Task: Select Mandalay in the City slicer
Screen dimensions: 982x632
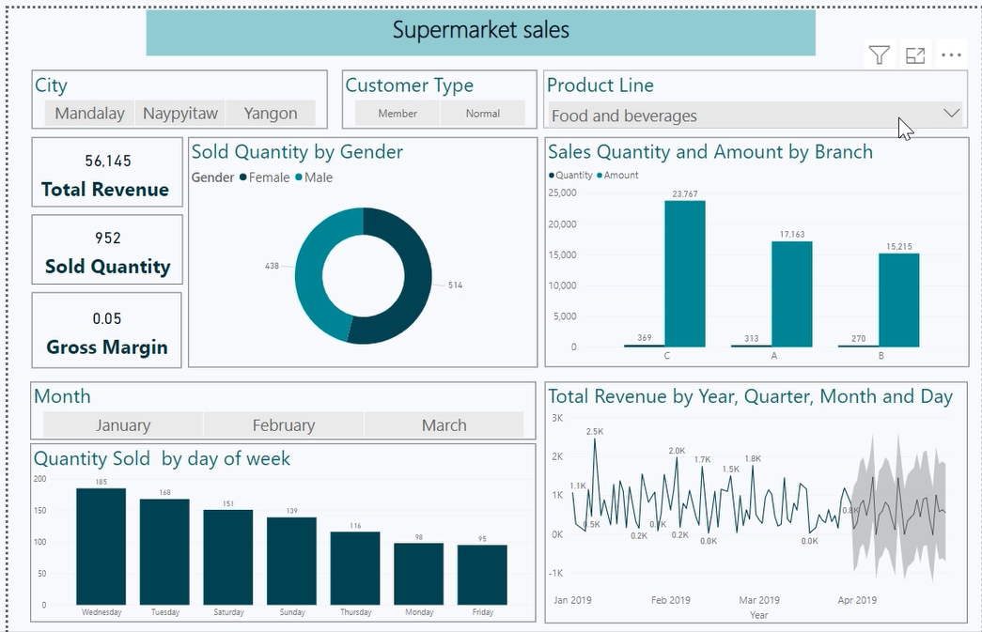Action: point(89,113)
